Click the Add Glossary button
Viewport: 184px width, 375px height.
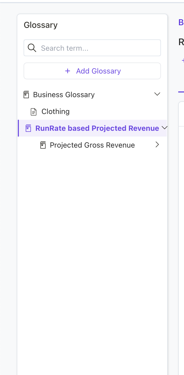coord(92,71)
